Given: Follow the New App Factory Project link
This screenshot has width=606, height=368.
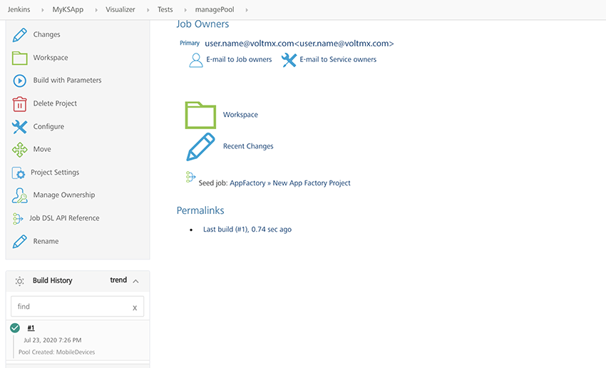Looking at the screenshot, I should pyautogui.click(x=312, y=183).
